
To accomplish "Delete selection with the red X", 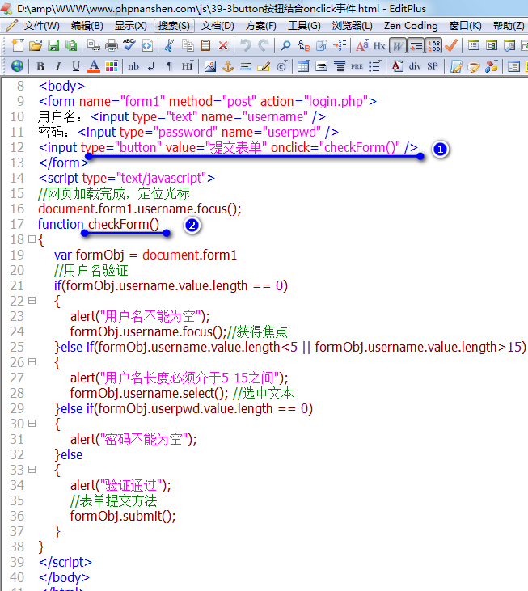I will 223,45.
